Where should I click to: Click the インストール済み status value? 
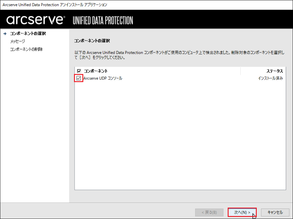[x=271, y=78]
